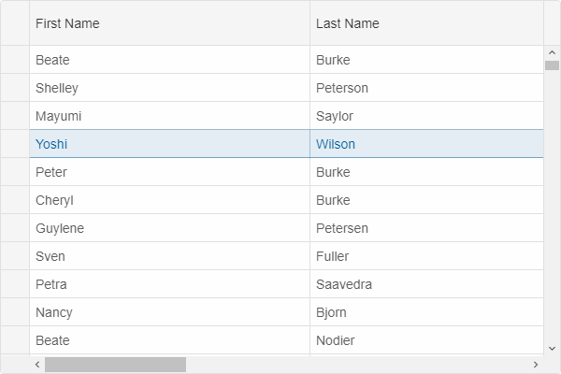Click the Mayumi first name cell
Screen dimensions: 561x374
169,116
